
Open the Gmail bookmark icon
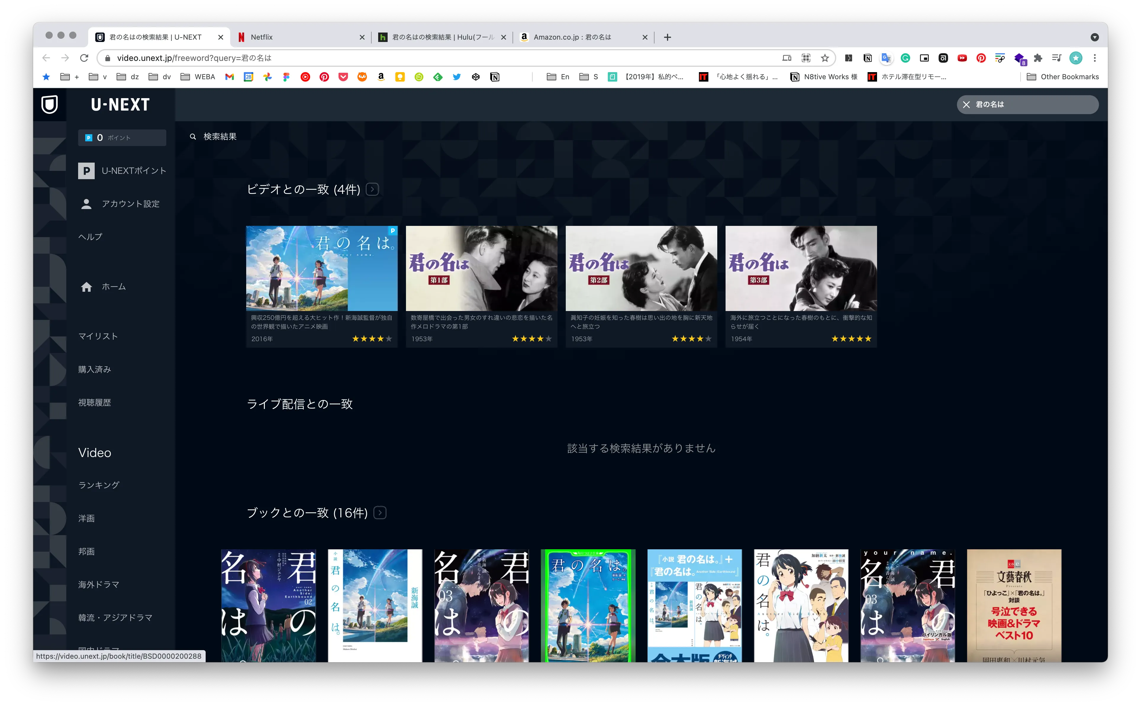229,77
